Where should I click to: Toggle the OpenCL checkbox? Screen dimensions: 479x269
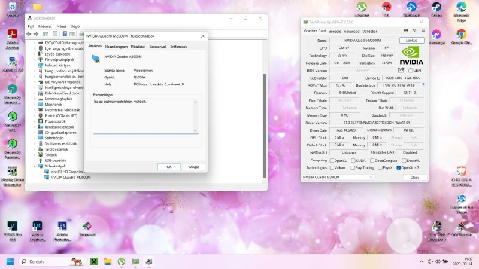[332, 160]
